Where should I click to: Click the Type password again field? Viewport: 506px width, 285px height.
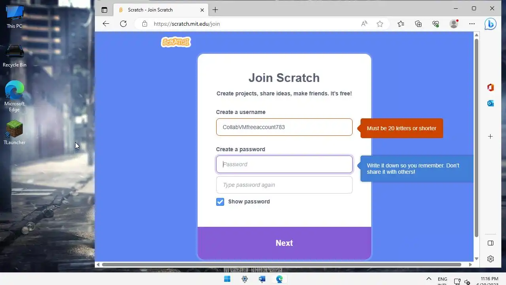click(x=284, y=185)
